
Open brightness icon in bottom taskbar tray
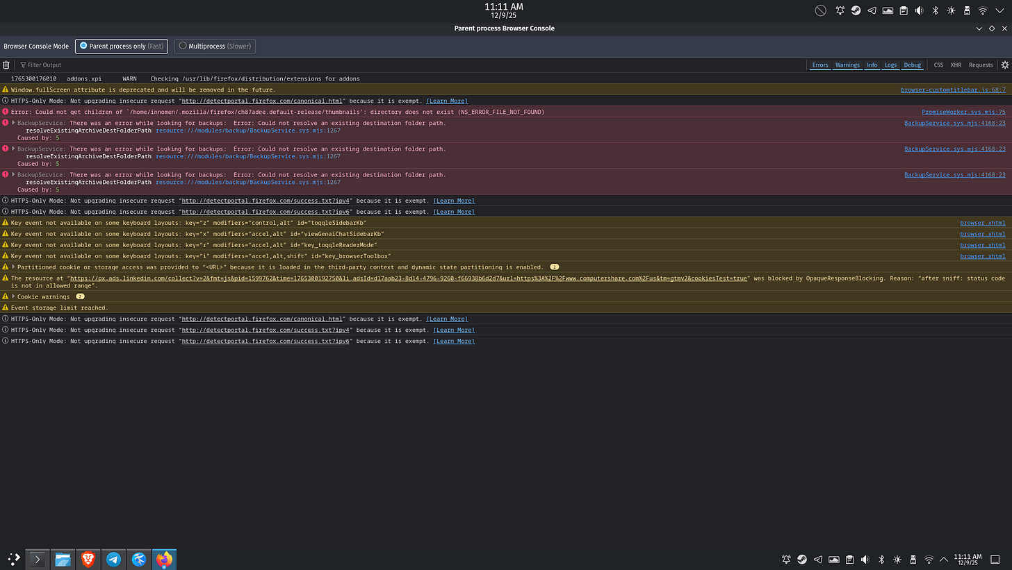click(x=897, y=559)
